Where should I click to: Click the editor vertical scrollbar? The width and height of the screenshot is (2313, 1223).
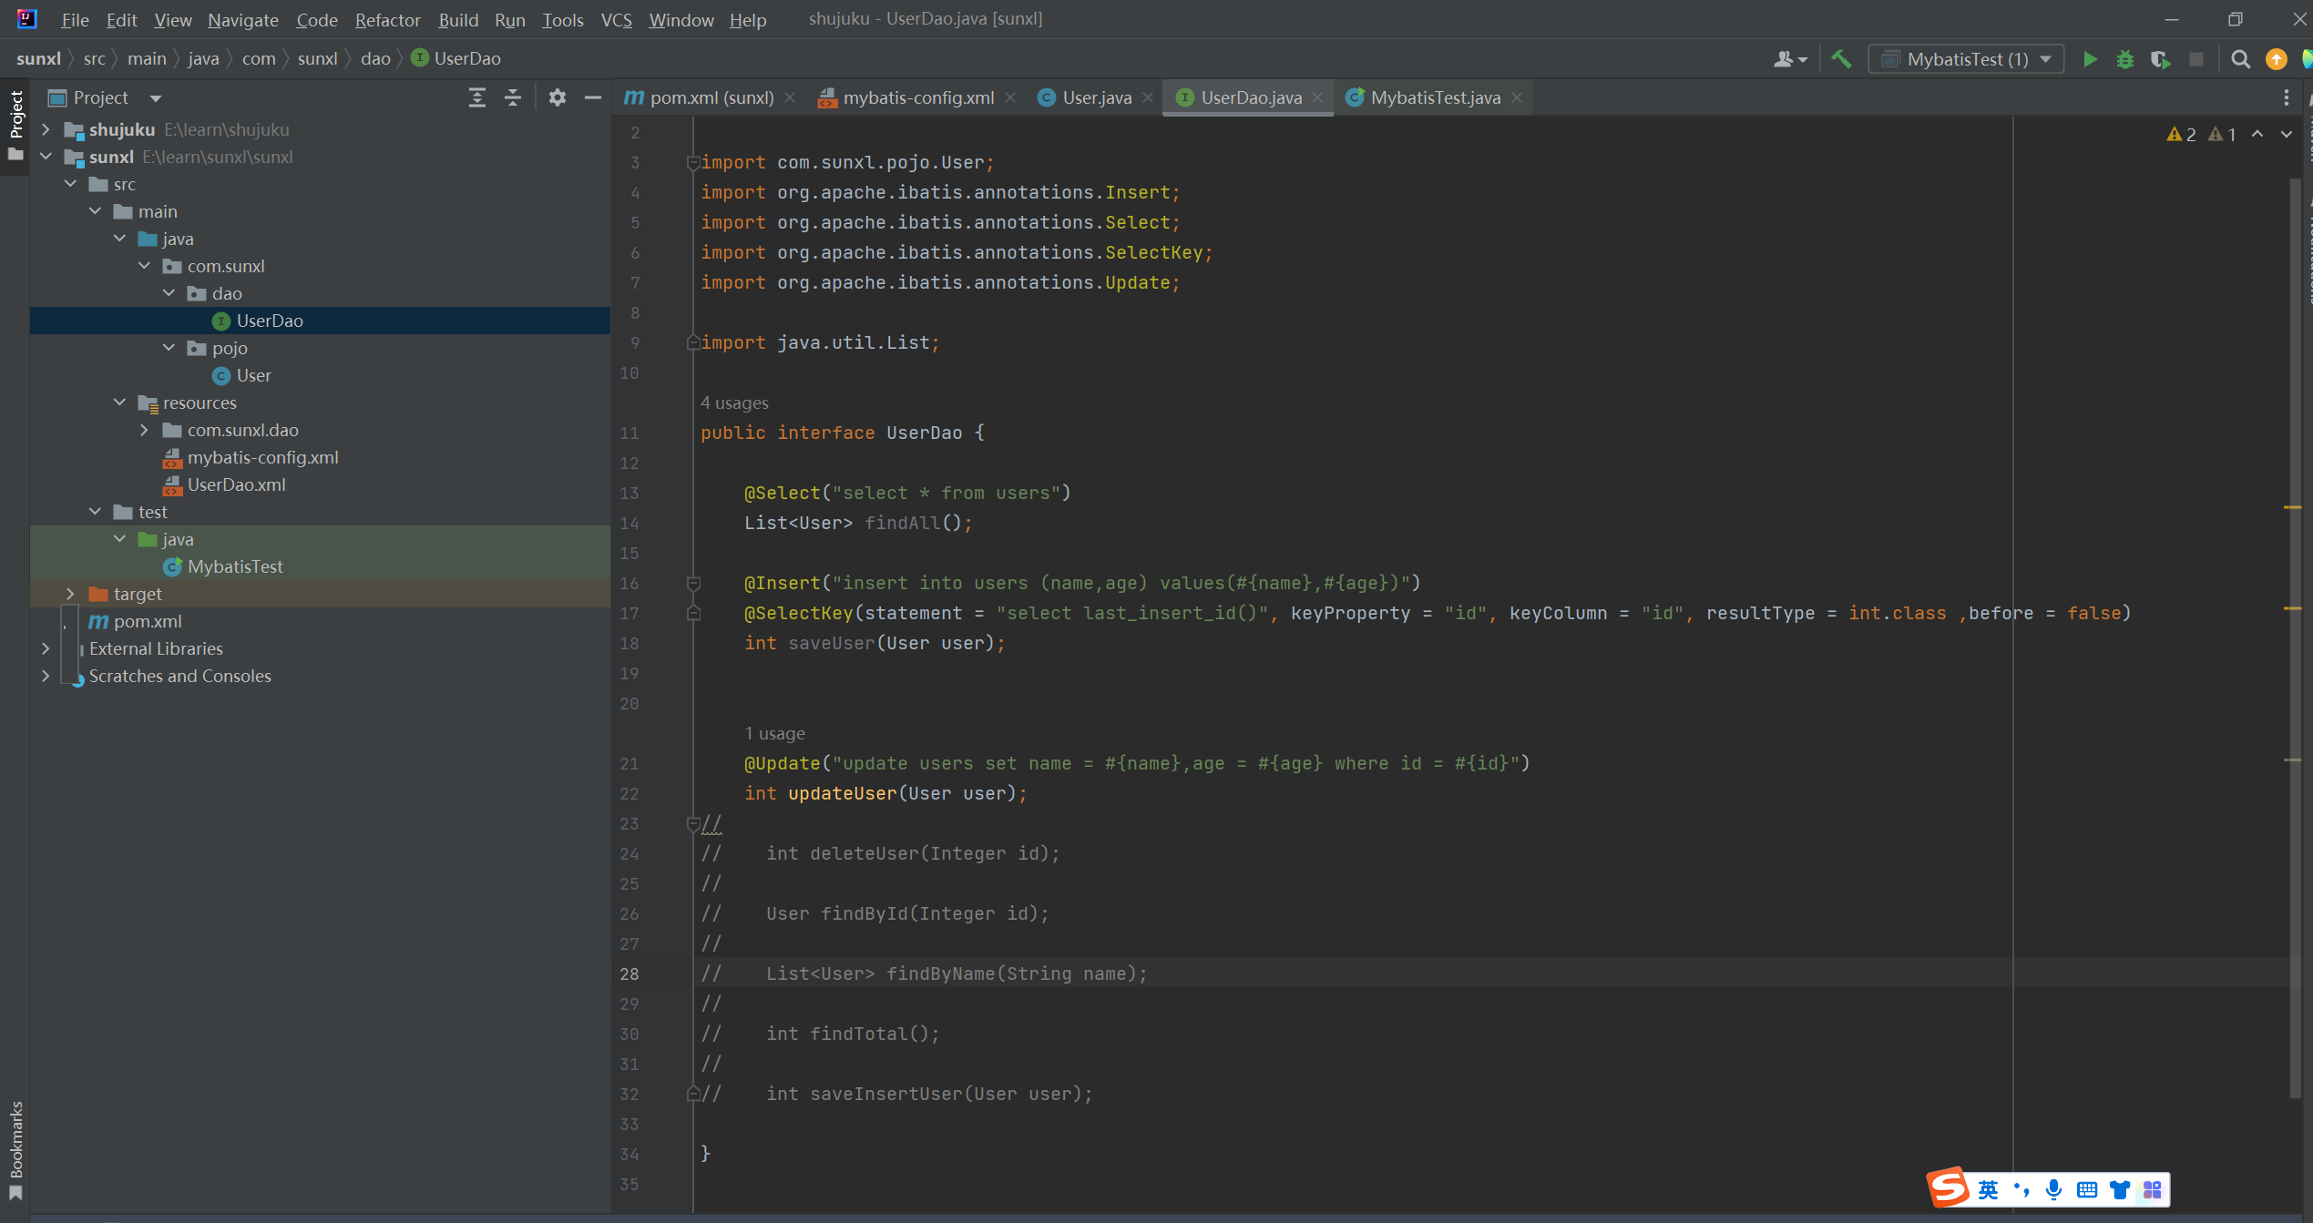[2293, 637]
